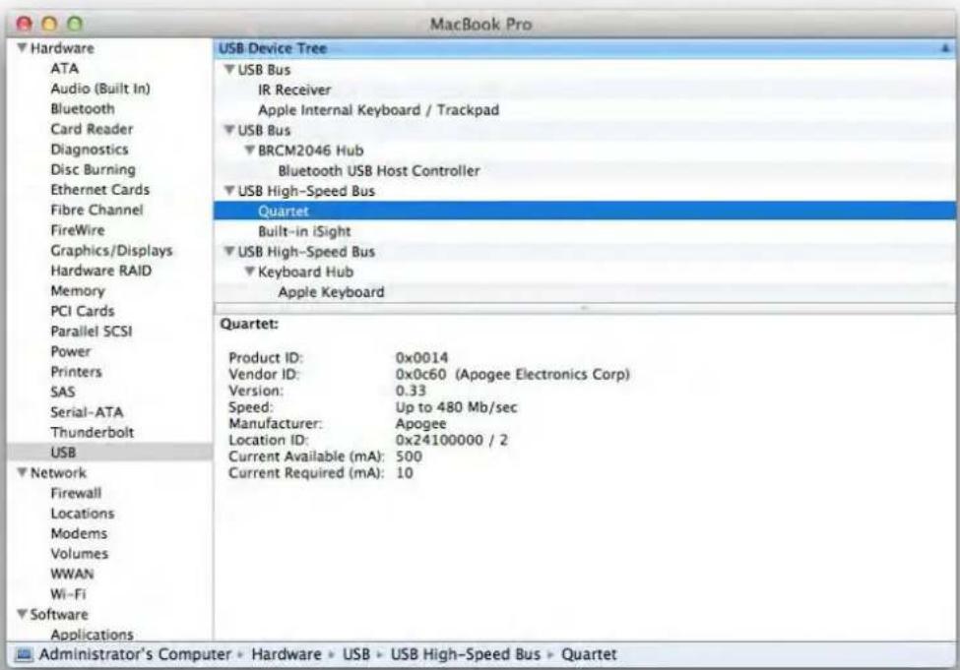
Task: Select the Quartet device row
Action: (585, 211)
